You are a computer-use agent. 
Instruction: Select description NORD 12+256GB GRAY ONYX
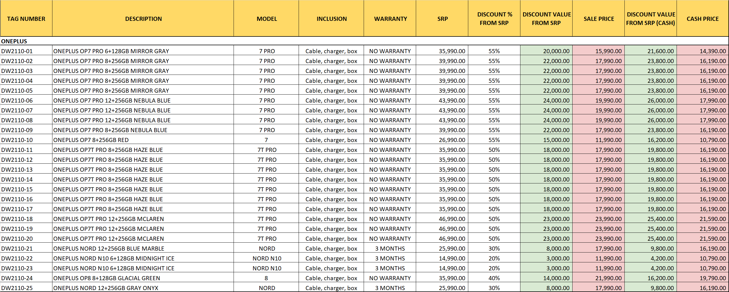[143, 288]
